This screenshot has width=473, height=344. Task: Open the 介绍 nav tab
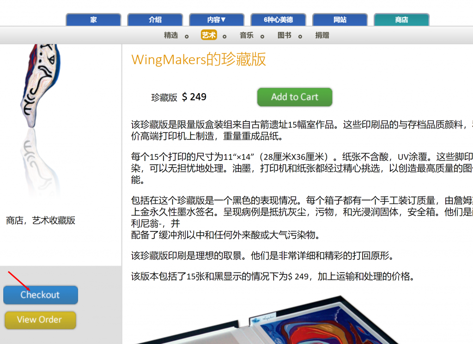tap(155, 20)
